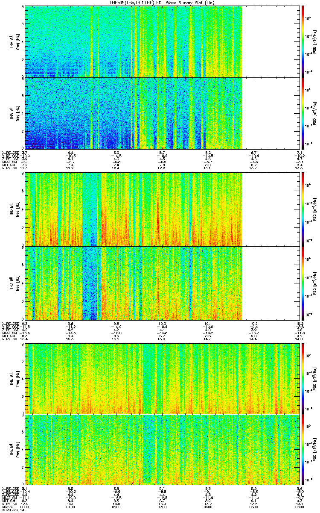The height and width of the screenshot is (513, 320).
Task: Click the '0100' time tick label
Action: click(70, 507)
